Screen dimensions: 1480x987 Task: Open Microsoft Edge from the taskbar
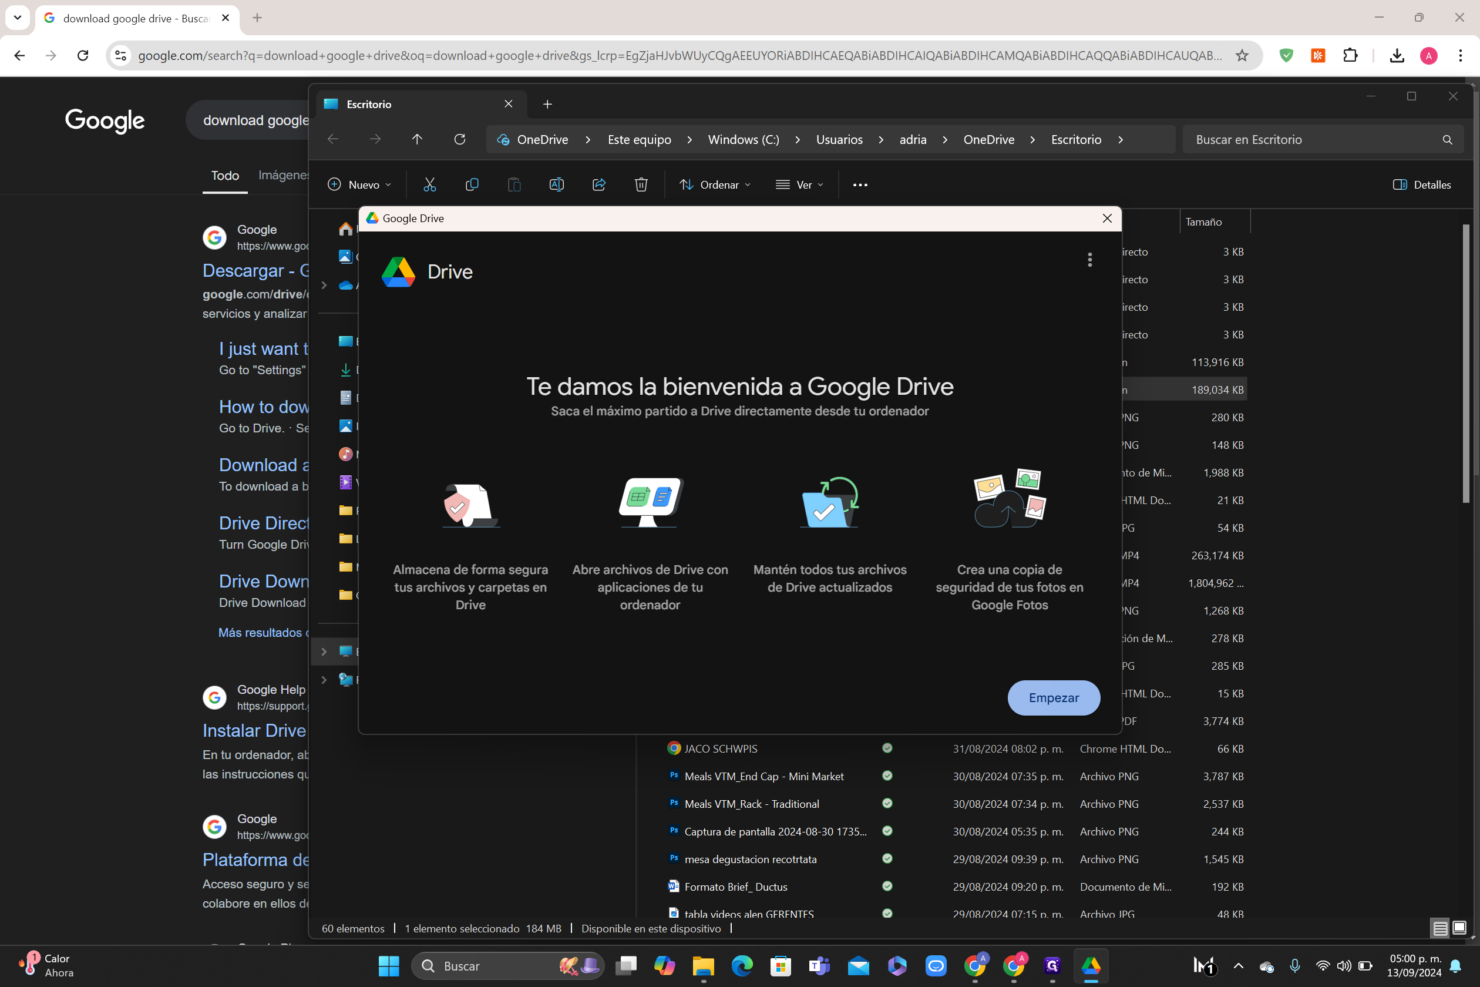click(x=742, y=966)
